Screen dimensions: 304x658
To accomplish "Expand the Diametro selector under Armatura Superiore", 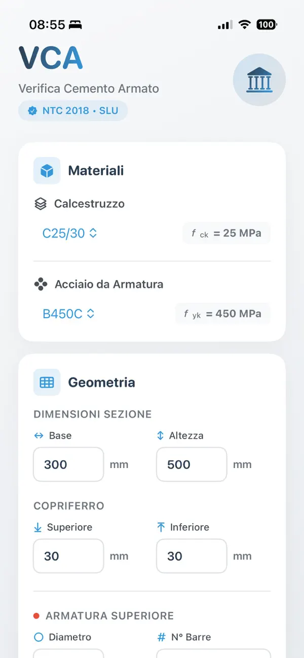I will point(68,655).
